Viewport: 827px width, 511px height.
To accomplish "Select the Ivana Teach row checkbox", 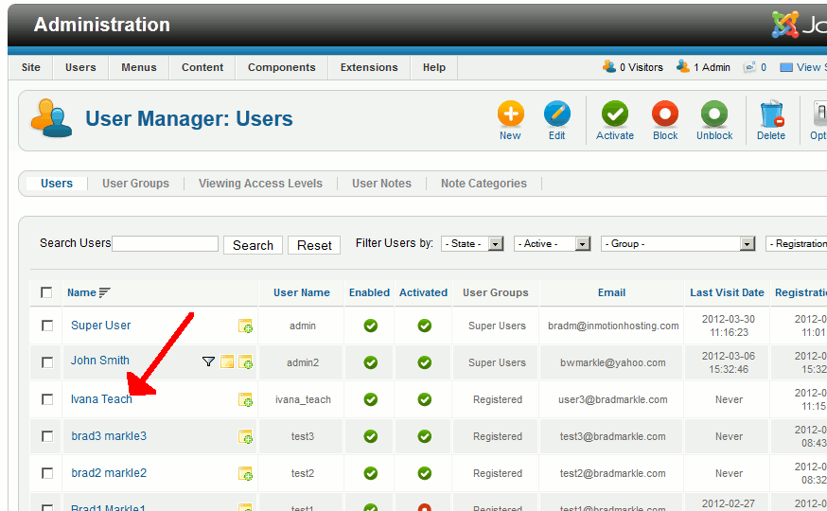I will 47,399.
